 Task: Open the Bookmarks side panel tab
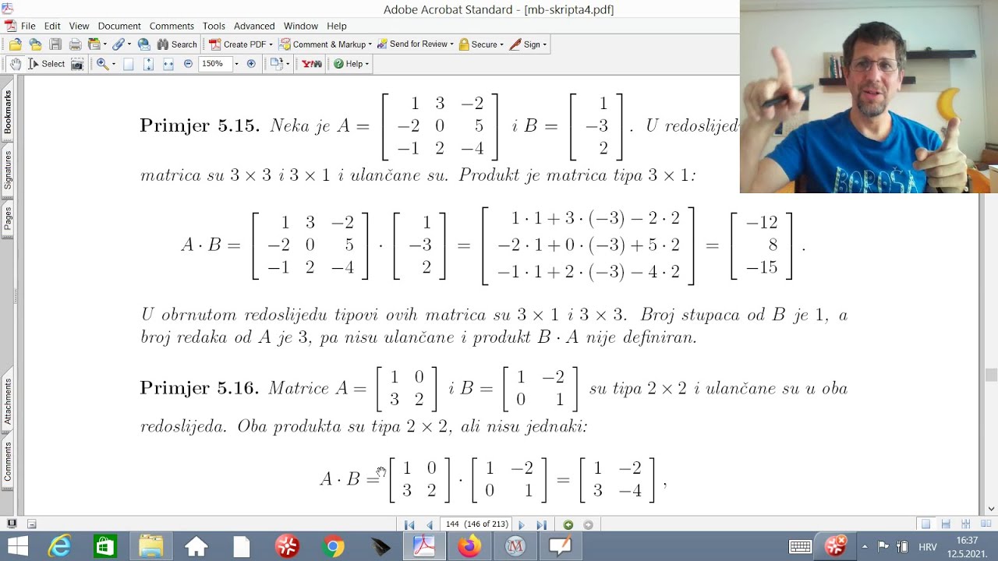tap(8, 111)
